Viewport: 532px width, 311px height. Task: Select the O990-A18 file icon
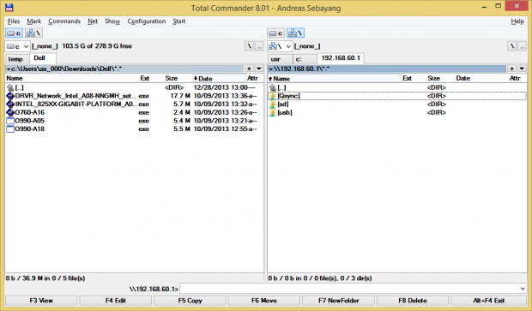point(10,129)
